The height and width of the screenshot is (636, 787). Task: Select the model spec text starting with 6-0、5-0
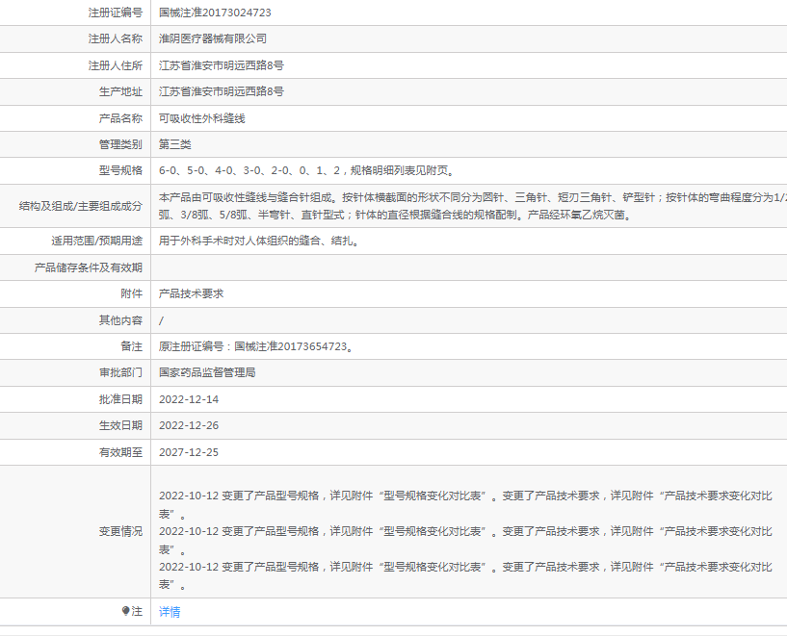(x=307, y=170)
